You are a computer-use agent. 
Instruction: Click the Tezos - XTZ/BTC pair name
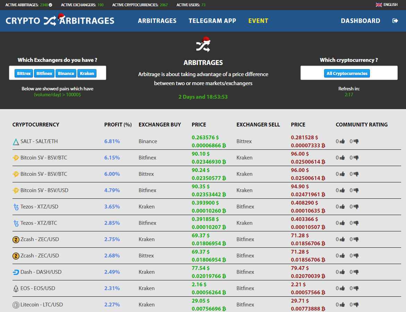(x=39, y=223)
